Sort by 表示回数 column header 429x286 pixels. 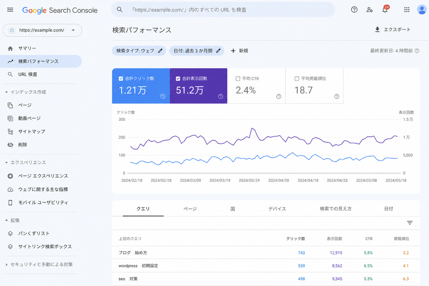click(334, 239)
